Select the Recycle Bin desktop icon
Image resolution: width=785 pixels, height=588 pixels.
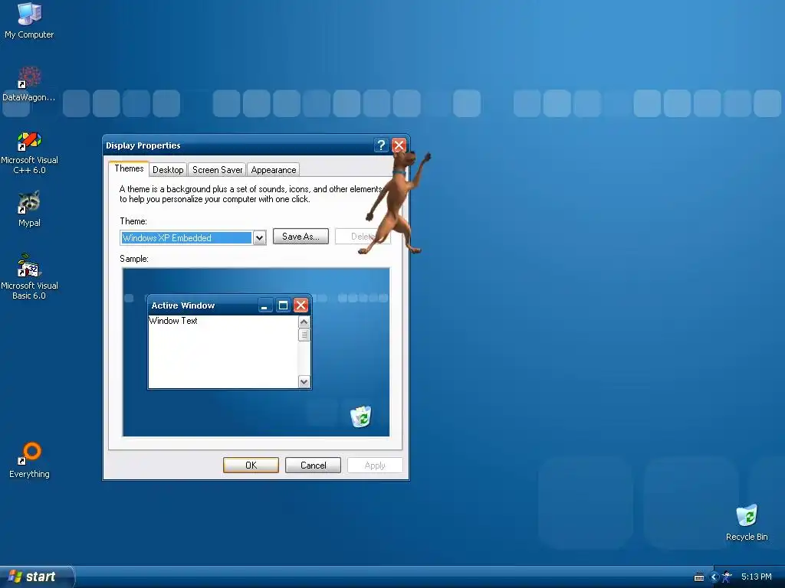click(747, 522)
